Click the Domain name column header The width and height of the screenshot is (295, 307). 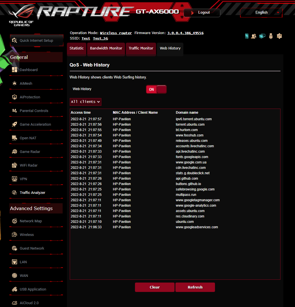(x=187, y=113)
